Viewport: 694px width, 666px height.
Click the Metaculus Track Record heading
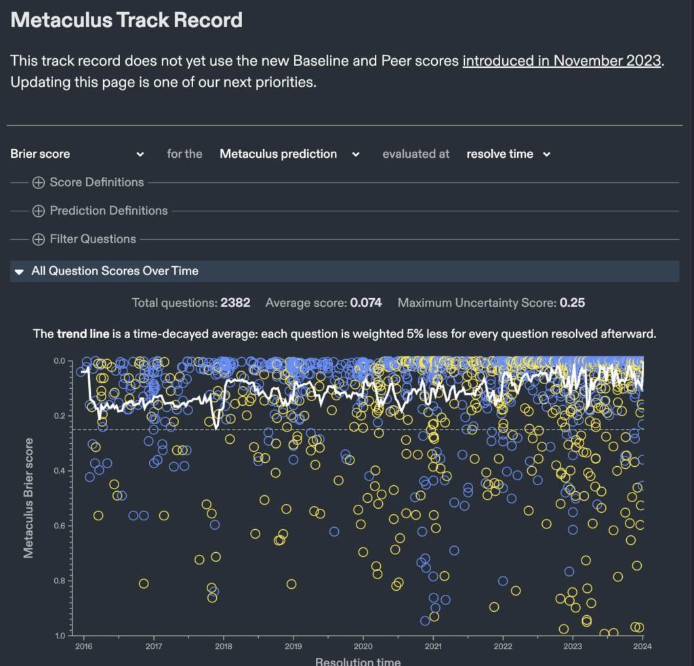click(x=127, y=20)
